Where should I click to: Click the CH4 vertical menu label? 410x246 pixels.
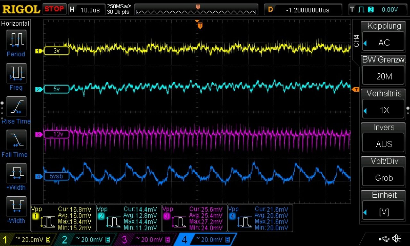pos(357,41)
